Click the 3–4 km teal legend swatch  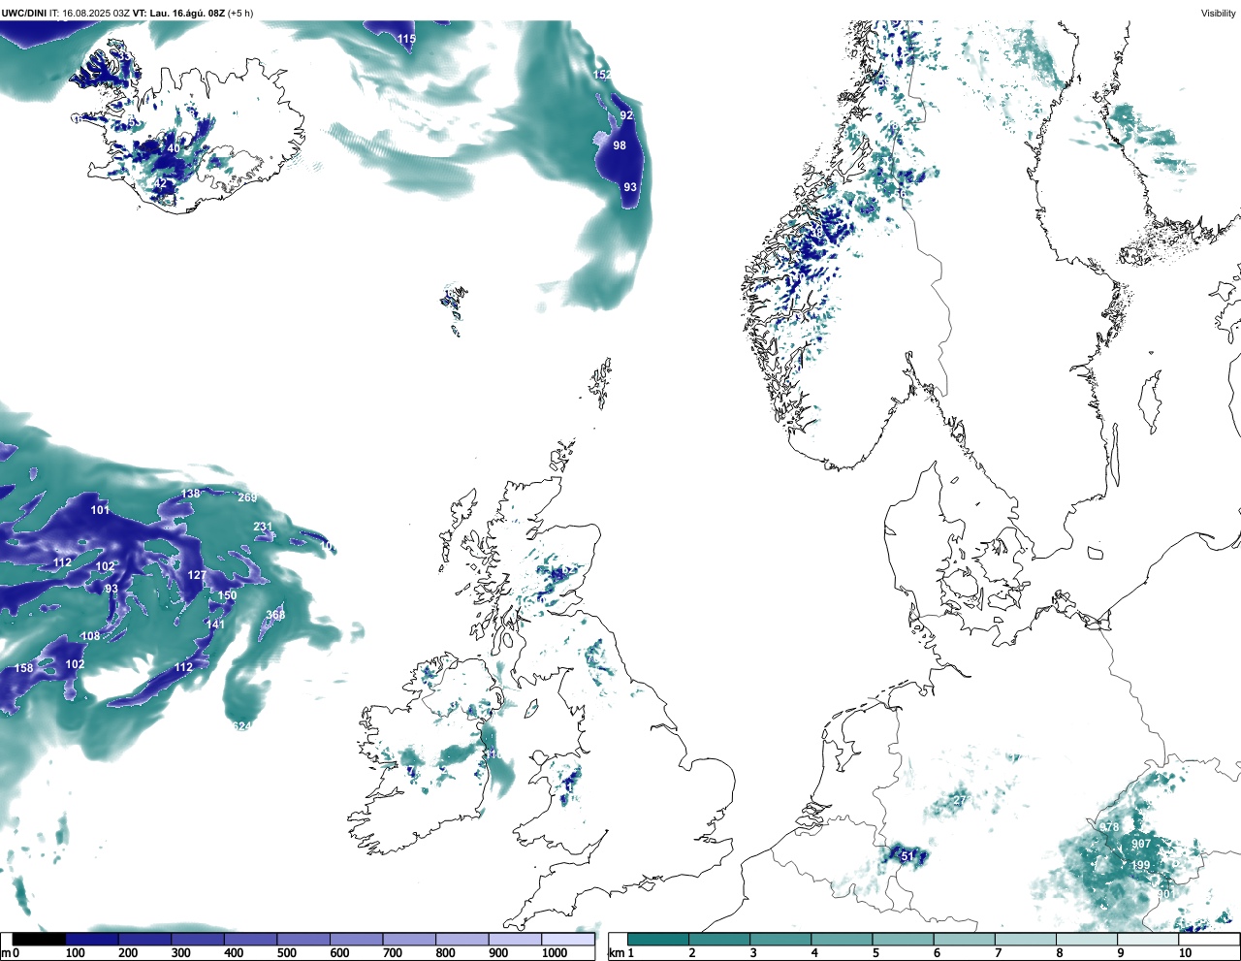coord(780,939)
